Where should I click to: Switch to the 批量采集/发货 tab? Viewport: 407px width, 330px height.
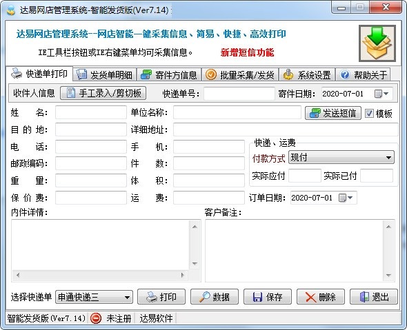pos(240,74)
